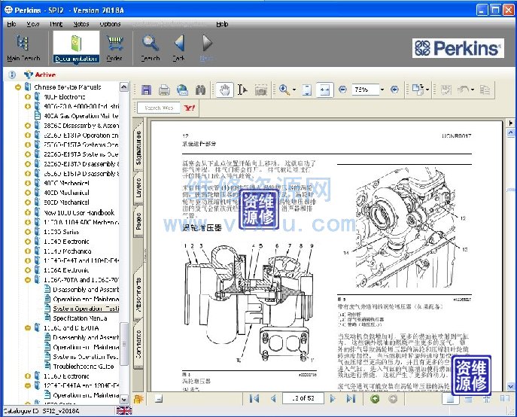Open the Print menu
This screenshot has height=417, width=517.
(x=56, y=24)
